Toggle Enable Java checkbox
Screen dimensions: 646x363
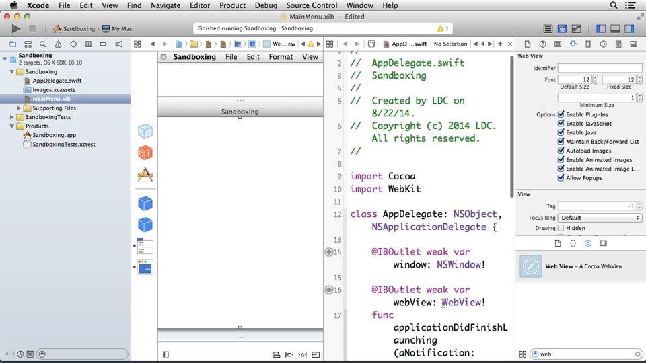tap(561, 132)
